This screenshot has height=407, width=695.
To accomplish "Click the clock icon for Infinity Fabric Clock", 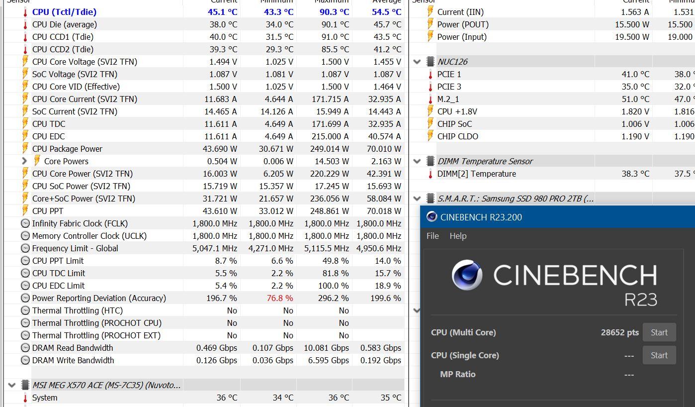I will [x=25, y=223].
